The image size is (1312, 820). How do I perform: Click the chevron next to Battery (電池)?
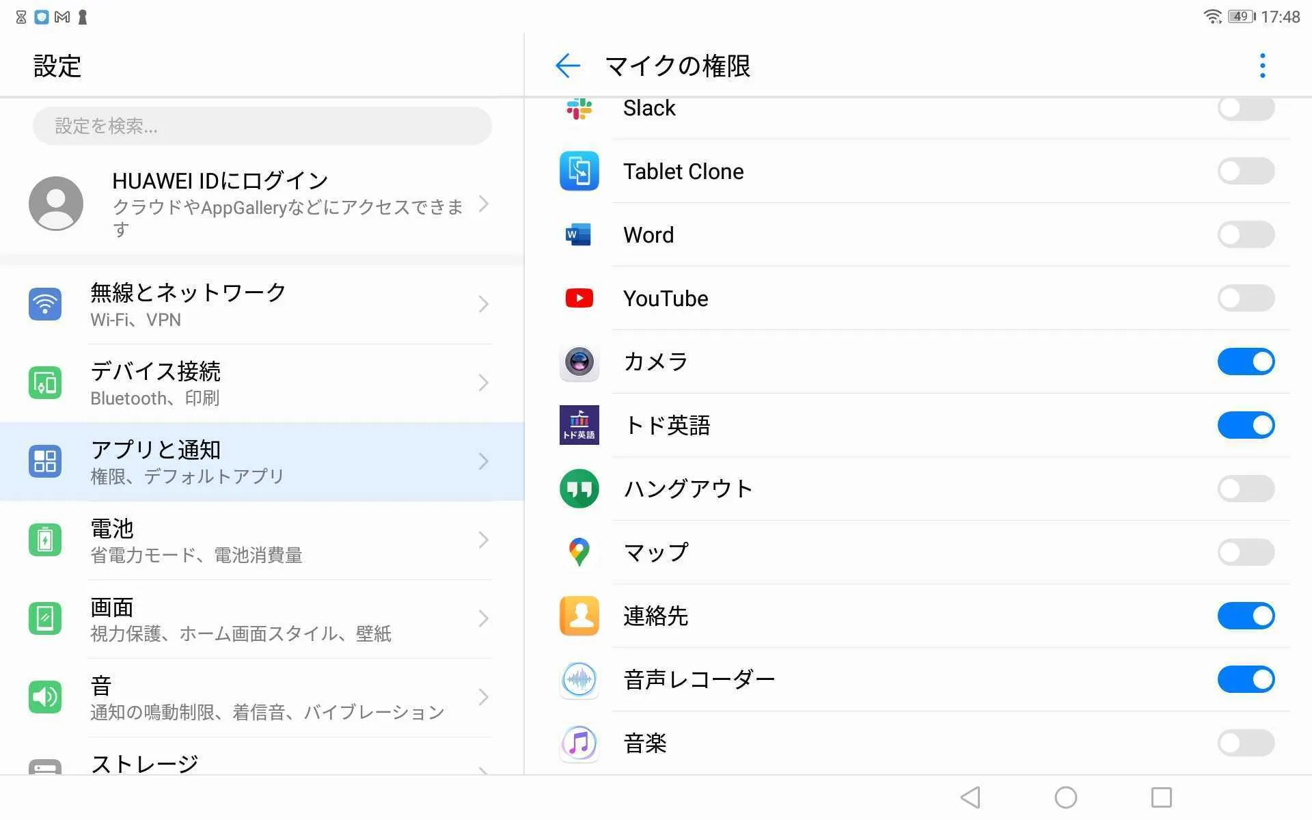click(483, 540)
